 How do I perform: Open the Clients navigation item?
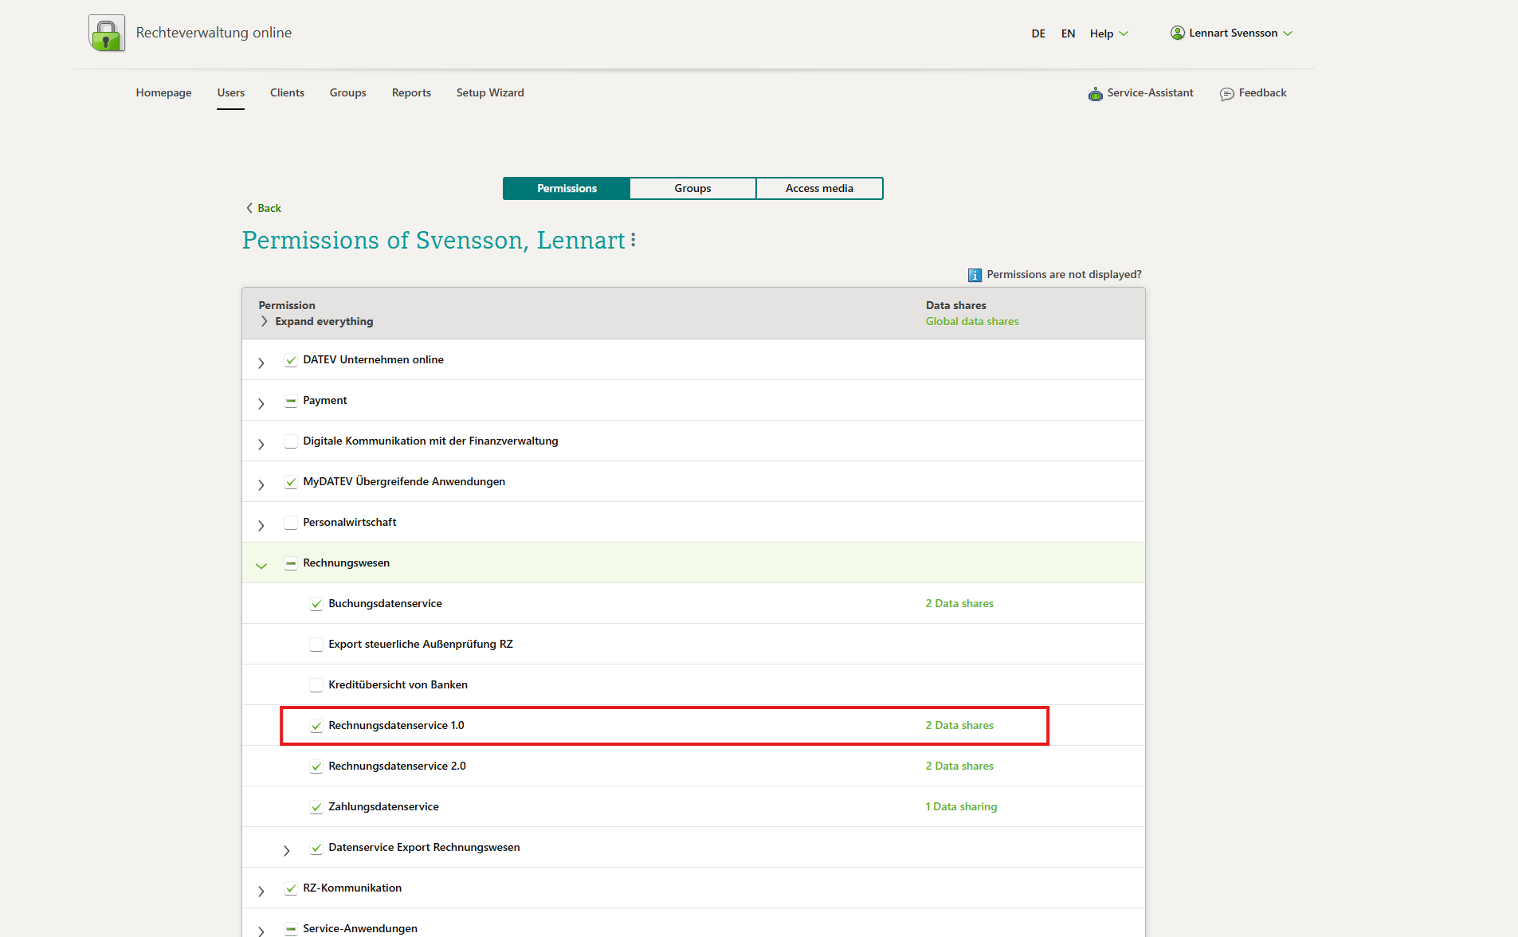coord(287,92)
